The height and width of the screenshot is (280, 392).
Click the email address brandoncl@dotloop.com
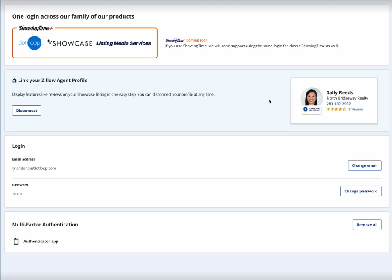[x=34, y=168]
